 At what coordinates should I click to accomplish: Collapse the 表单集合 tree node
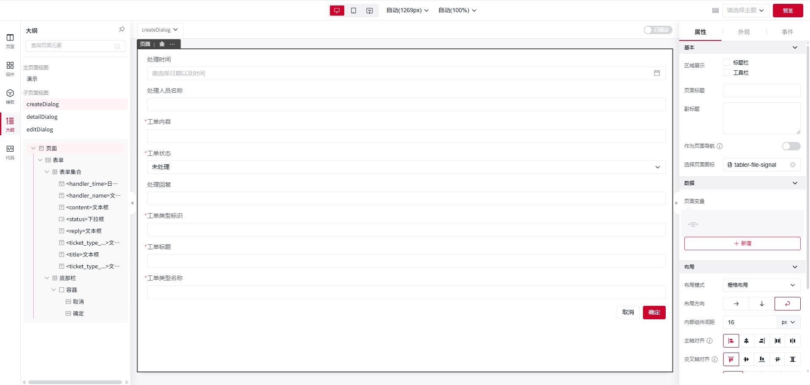pyautogui.click(x=47, y=172)
